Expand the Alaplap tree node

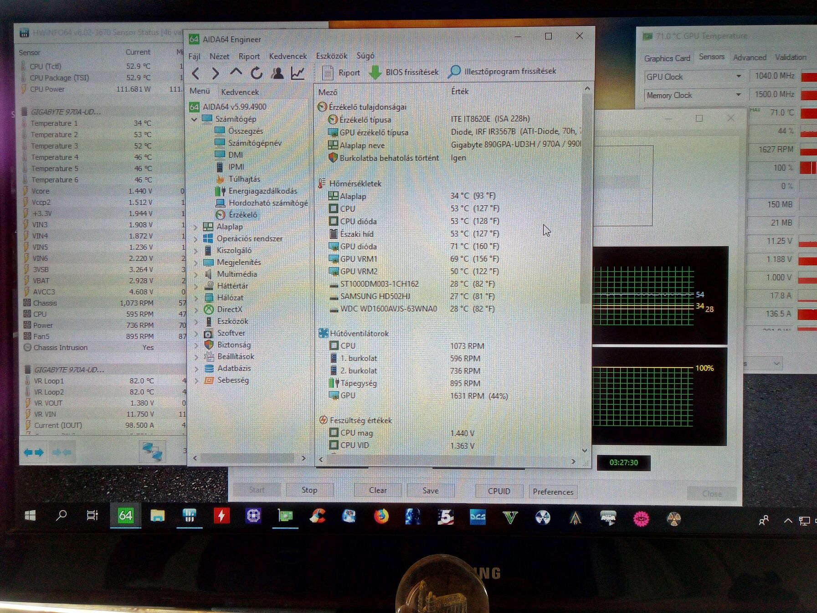click(196, 227)
